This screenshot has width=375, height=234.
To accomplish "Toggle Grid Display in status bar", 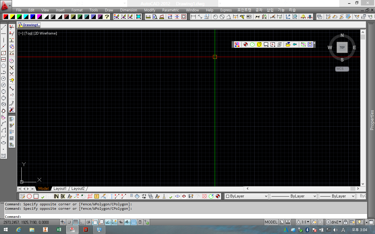I will pos(76,222).
